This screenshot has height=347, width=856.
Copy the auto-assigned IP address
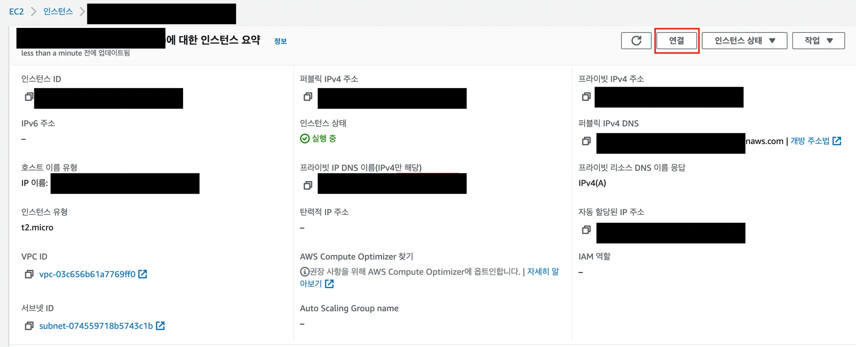[586, 230]
